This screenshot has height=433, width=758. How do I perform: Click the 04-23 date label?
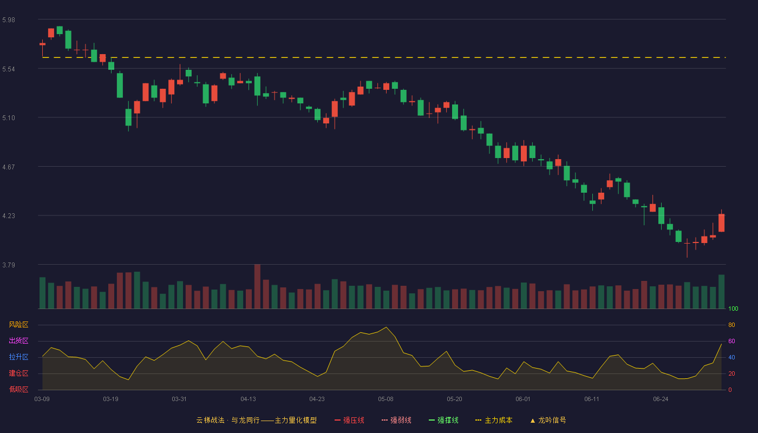317,399
